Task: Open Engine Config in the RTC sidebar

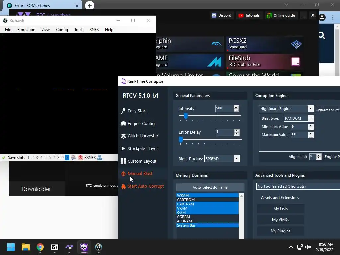Action: click(x=138, y=124)
